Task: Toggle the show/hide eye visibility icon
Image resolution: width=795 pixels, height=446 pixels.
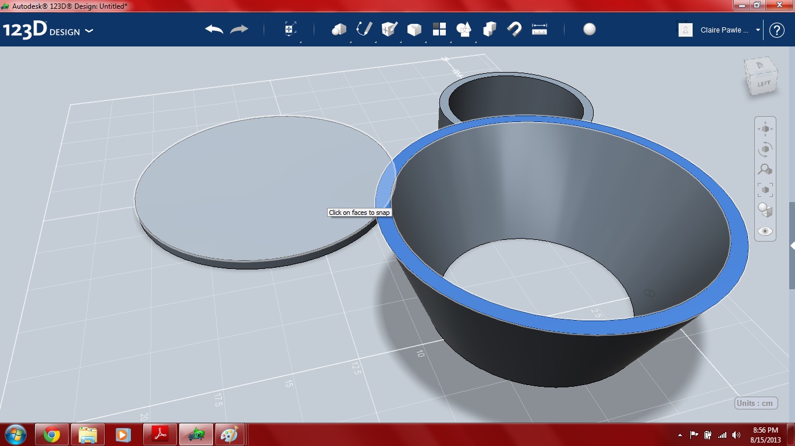Action: point(765,231)
